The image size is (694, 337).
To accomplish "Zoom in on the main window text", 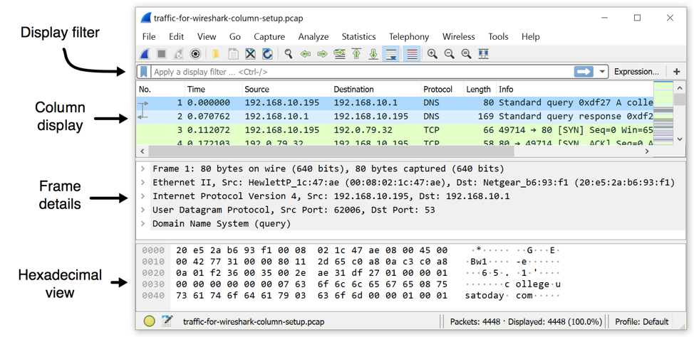I will pos(432,54).
